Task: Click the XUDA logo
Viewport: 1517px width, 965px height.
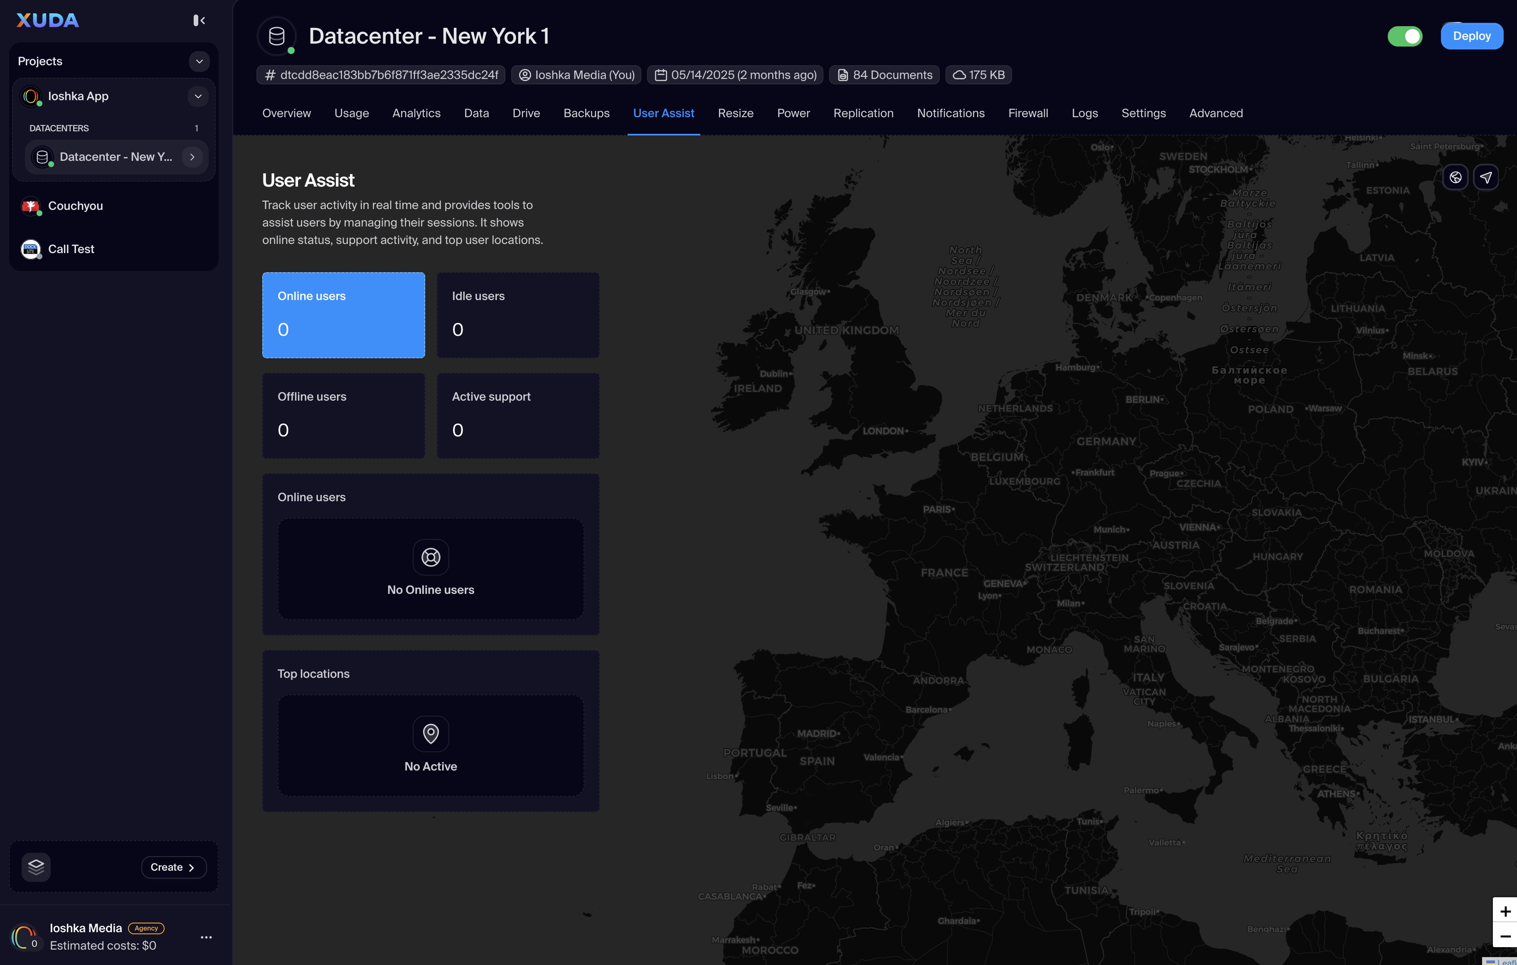Action: (x=48, y=21)
